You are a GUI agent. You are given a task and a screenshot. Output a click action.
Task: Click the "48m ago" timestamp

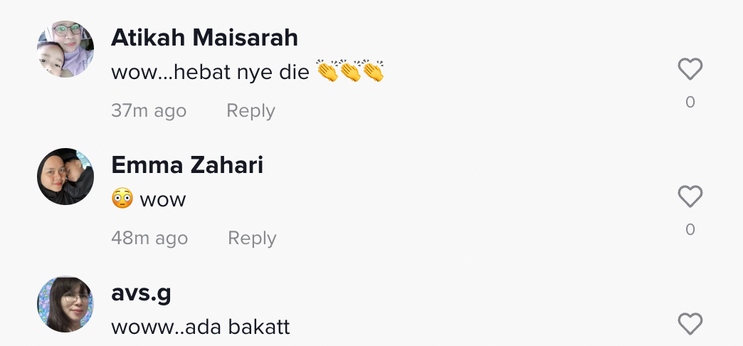point(149,238)
